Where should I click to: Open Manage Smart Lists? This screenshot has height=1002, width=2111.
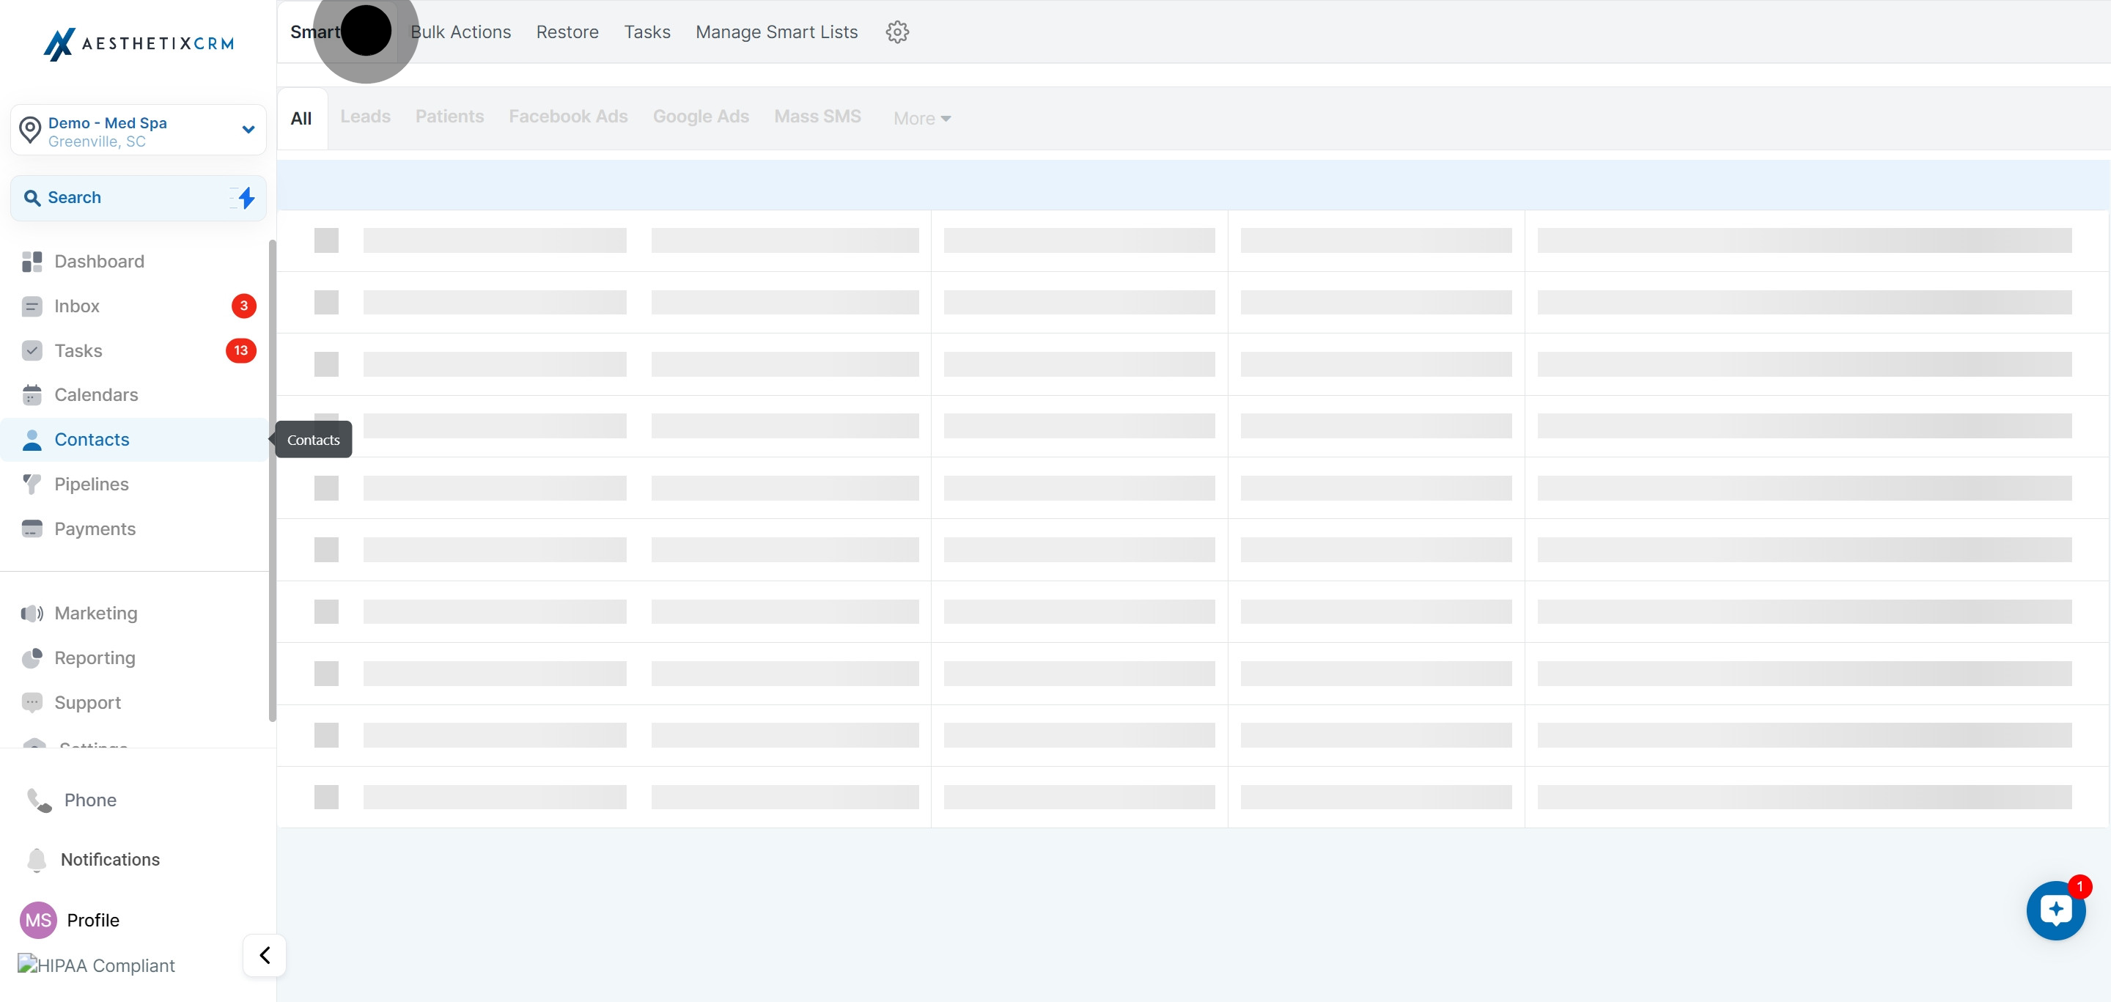tap(777, 32)
